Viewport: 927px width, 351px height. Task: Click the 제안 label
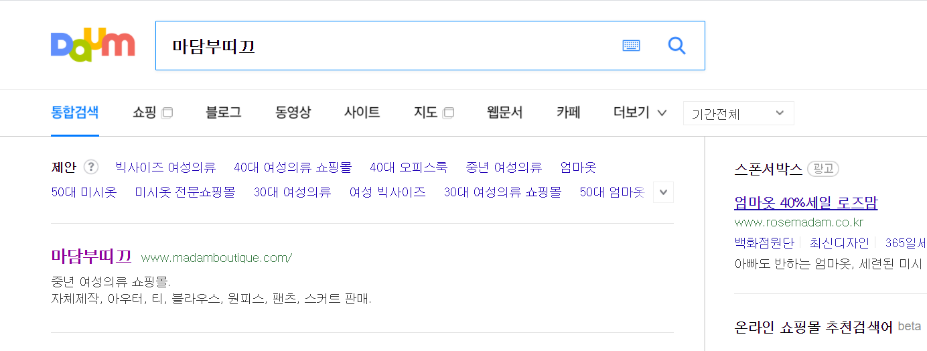(x=64, y=167)
